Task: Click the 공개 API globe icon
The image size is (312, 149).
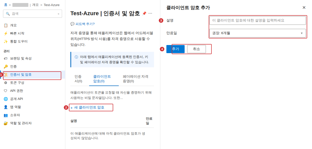Action: pos(6,99)
